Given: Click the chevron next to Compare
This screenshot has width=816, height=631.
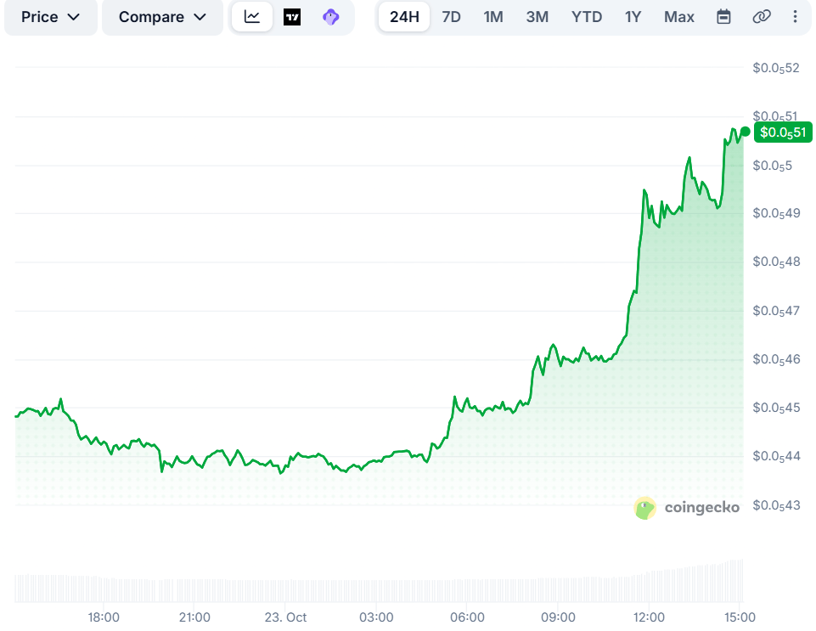Looking at the screenshot, I should (200, 17).
